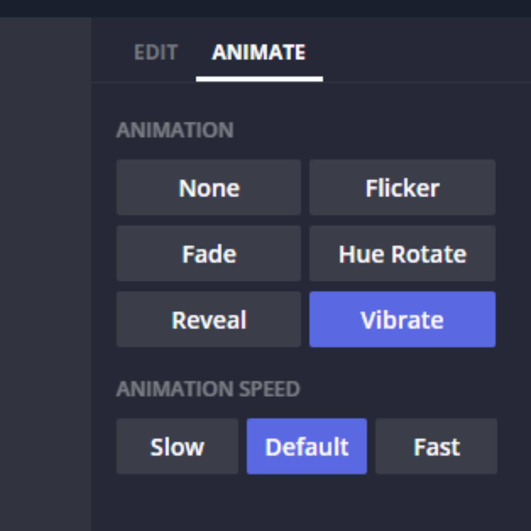Switch to the EDIT tab
The width and height of the screenshot is (531, 531).
(x=156, y=53)
